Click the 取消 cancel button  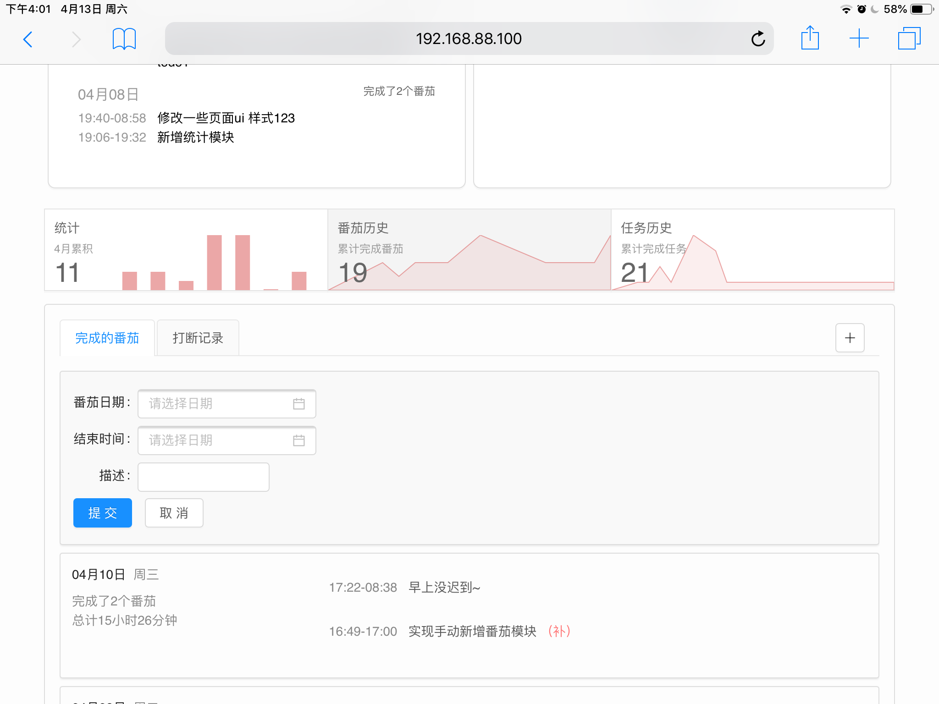174,513
